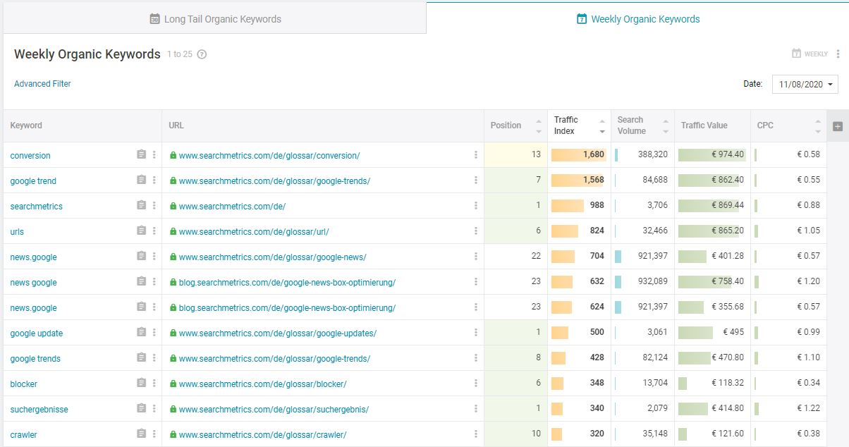Open the urls keyword link
The width and height of the screenshot is (849, 447).
17,232
